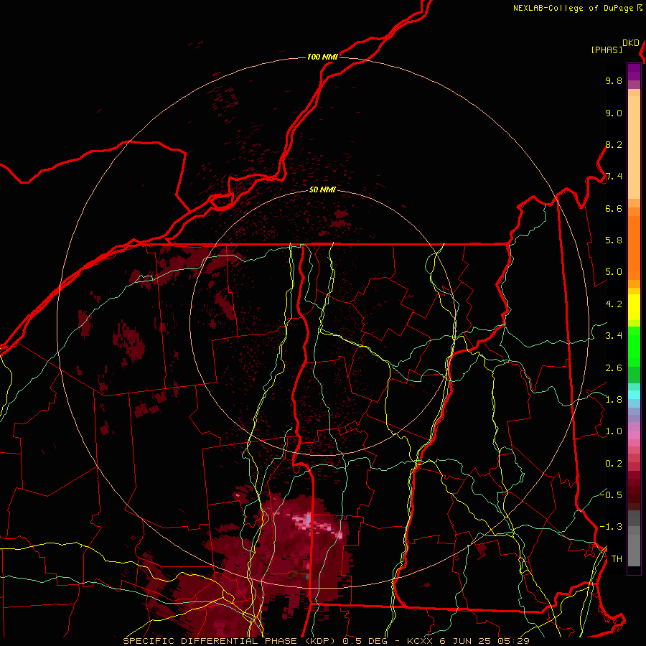Click the -1.3 value on the color scale
The height and width of the screenshot is (646, 646).
611,527
